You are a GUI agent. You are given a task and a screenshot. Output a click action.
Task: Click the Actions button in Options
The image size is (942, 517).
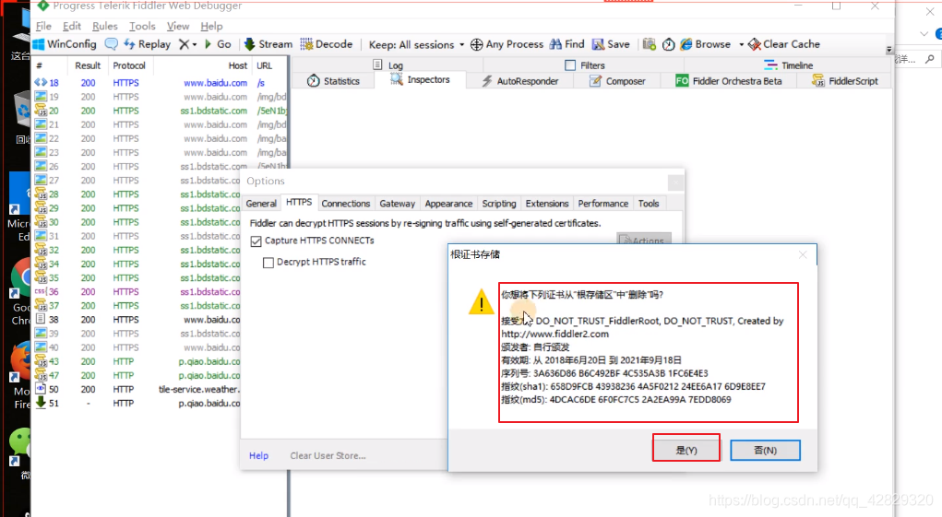(x=644, y=240)
